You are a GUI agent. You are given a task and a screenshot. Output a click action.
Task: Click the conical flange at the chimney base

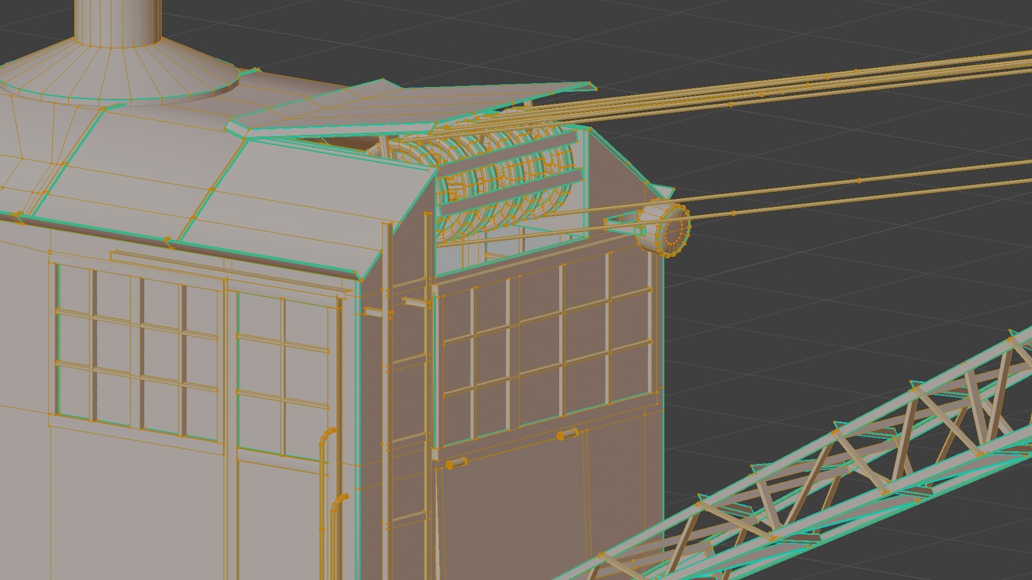(x=120, y=73)
